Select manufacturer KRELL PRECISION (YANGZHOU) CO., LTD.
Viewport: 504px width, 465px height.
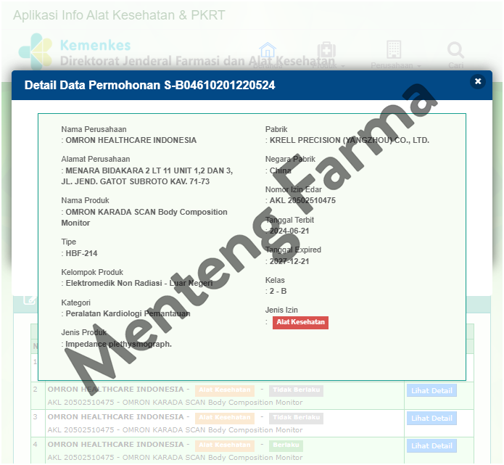[350, 140]
